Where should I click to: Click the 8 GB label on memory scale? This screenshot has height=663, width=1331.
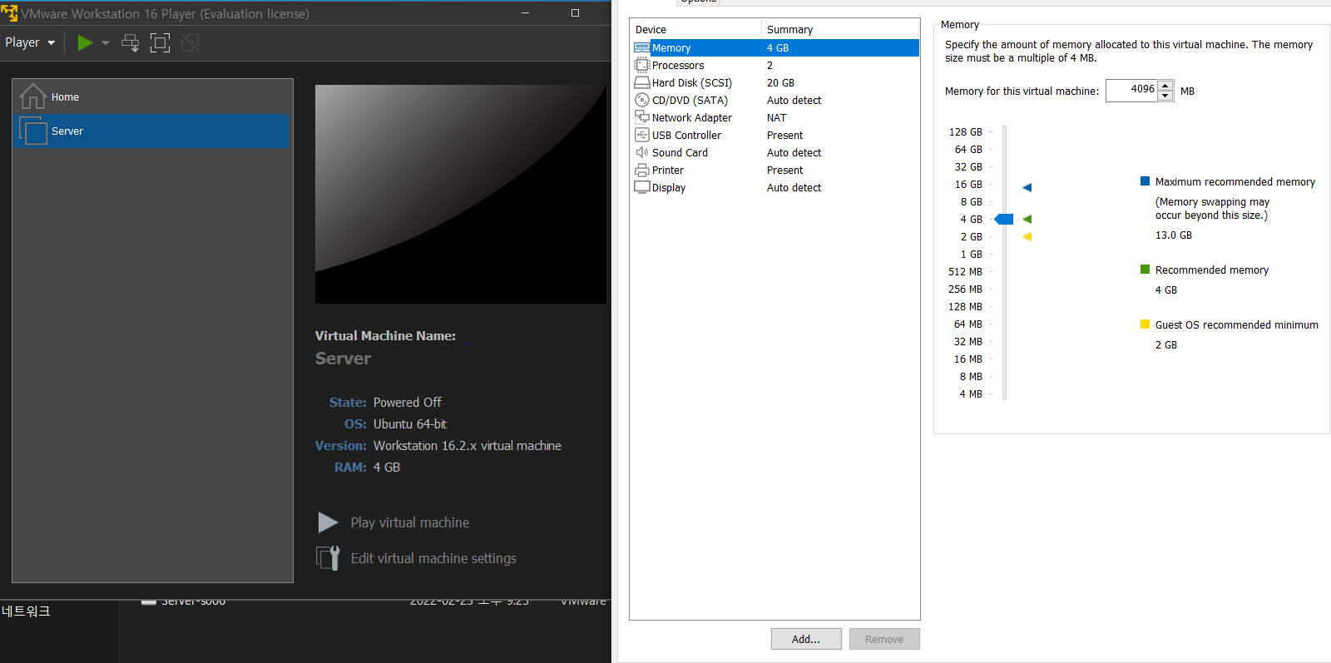coord(971,202)
